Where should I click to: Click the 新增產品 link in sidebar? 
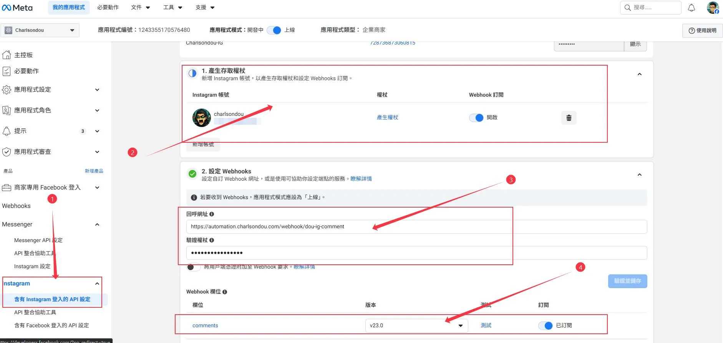tap(94, 171)
